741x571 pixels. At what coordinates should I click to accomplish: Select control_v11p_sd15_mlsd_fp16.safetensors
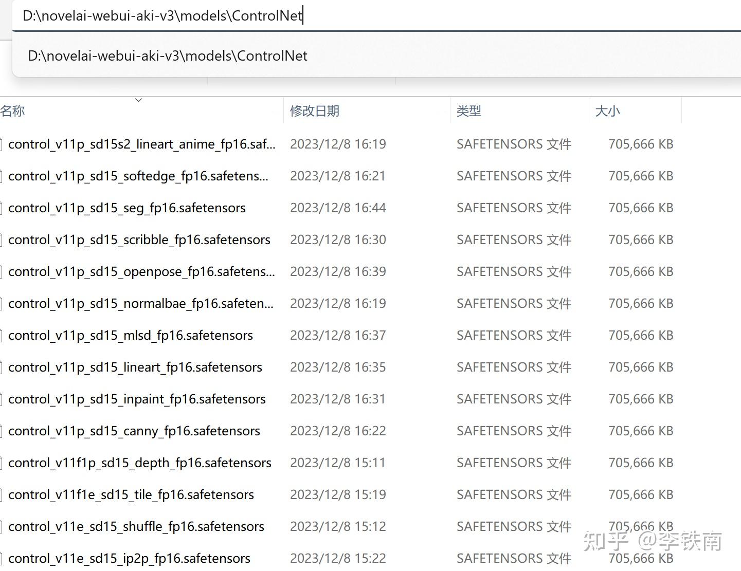point(130,335)
